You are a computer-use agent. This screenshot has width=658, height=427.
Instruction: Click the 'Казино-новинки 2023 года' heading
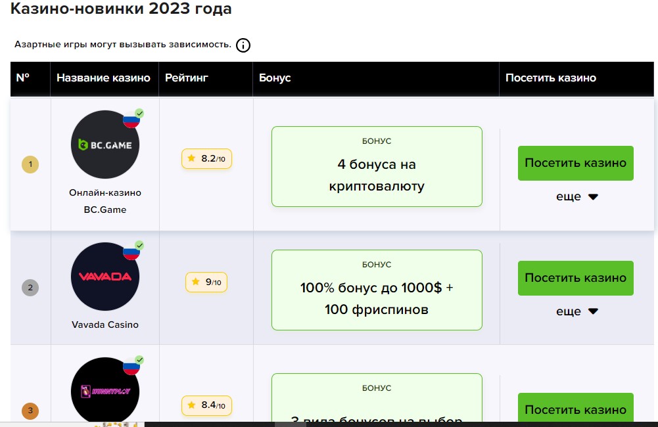click(121, 9)
